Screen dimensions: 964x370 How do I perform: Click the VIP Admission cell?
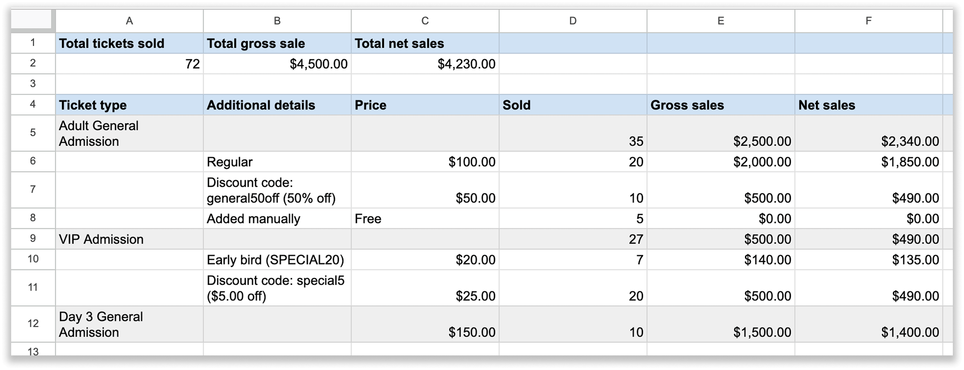(129, 239)
